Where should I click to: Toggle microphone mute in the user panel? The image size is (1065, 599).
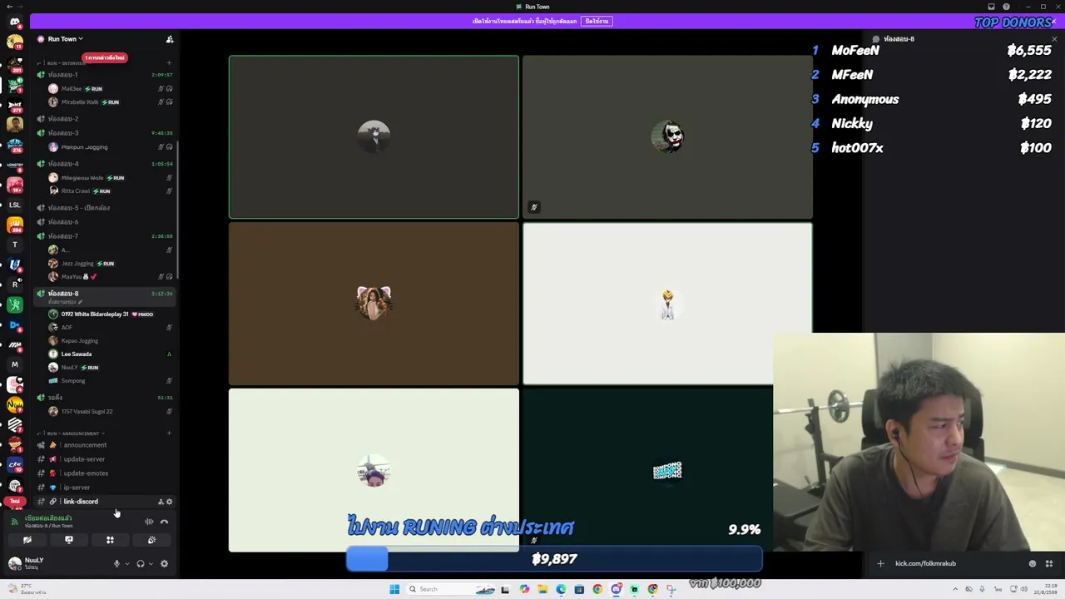pyautogui.click(x=116, y=564)
